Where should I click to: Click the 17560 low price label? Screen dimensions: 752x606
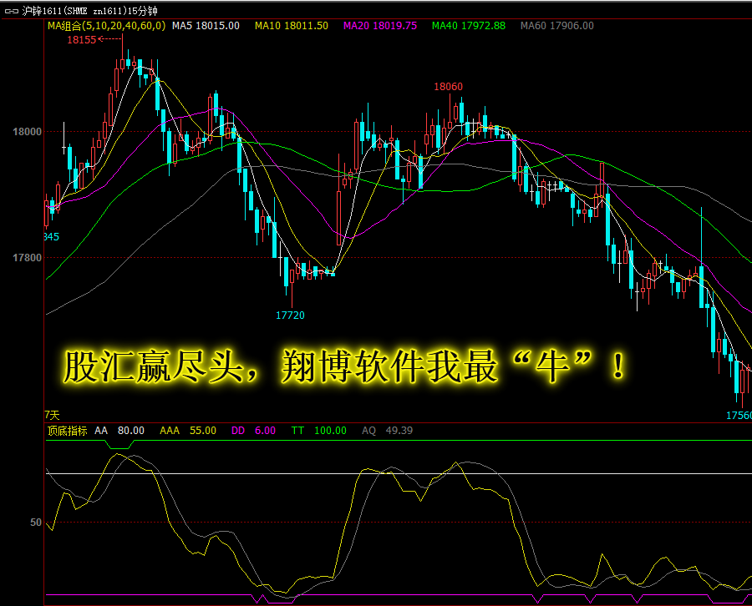click(739, 416)
